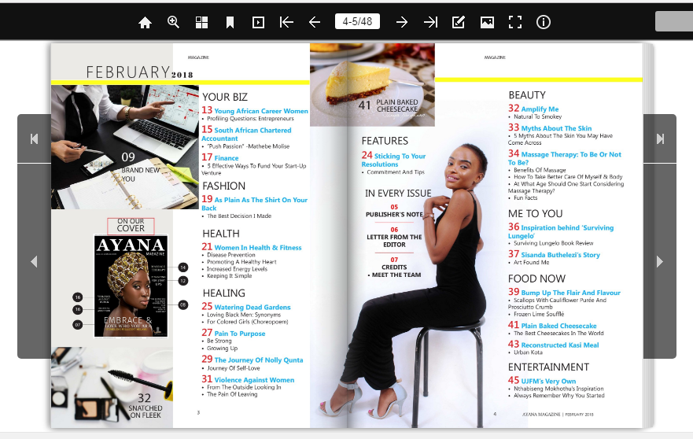The height and width of the screenshot is (439, 693).
Task: Click the bookmark icon in toolbar
Action: [x=230, y=22]
